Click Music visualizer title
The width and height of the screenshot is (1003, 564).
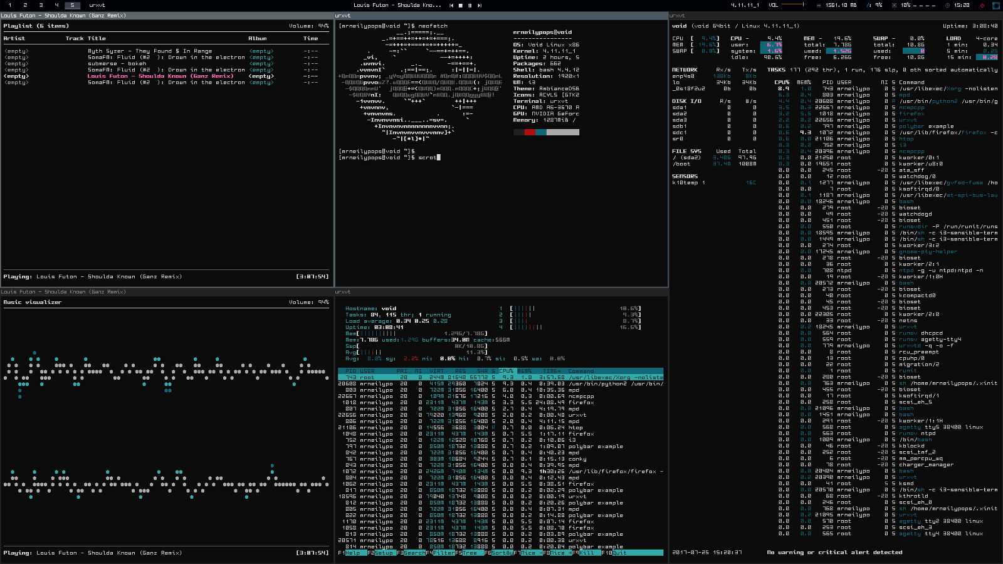[x=33, y=302]
